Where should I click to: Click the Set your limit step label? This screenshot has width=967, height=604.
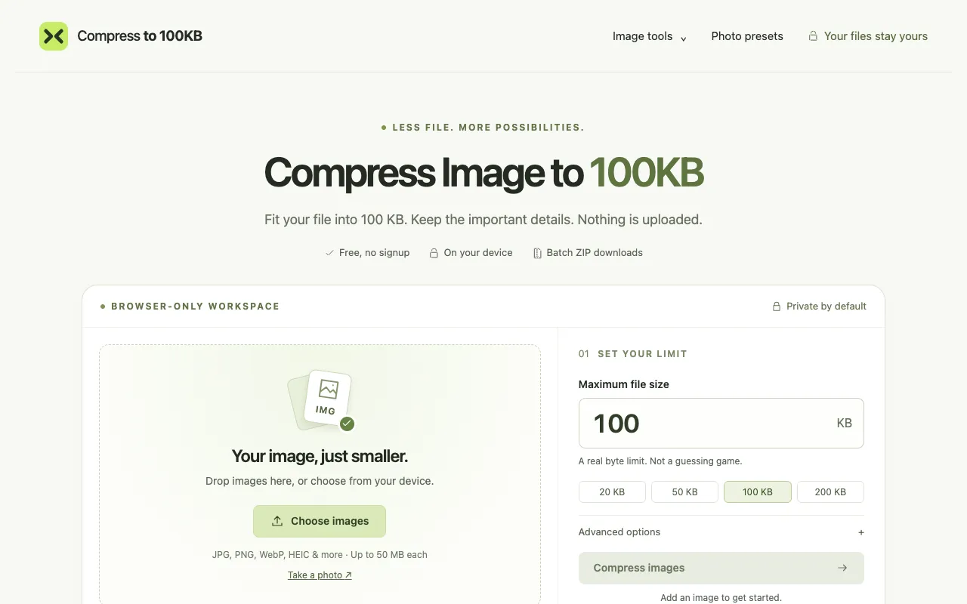[x=642, y=354]
